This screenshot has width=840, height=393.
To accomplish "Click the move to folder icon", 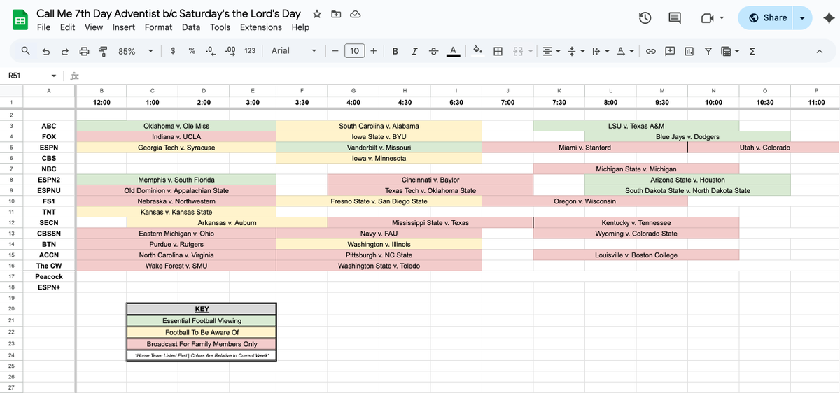I will [x=336, y=14].
